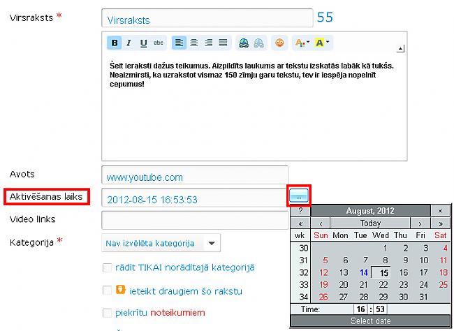Click the editor resize corner toggle
Screen dimensions: 454x331
click(x=400, y=49)
